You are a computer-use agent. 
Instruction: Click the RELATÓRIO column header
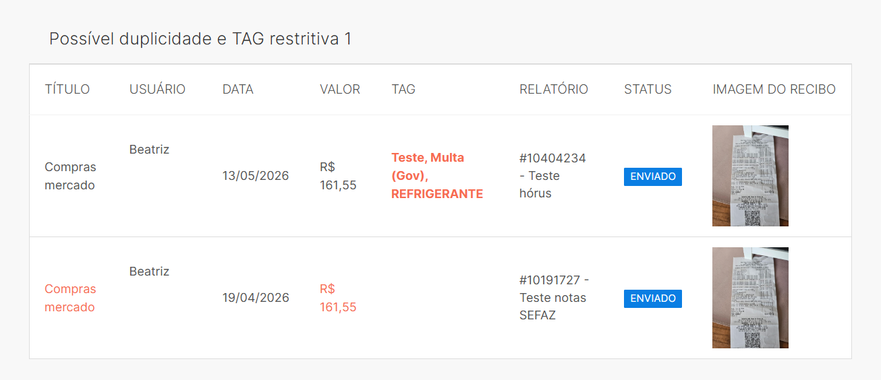[554, 89]
